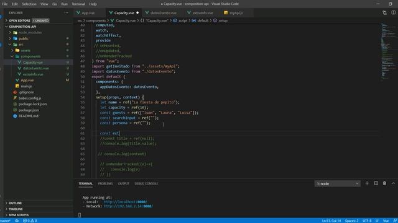The image size is (398, 223).
Task: Switch to the App.vue editor tab
Action: click(88, 13)
